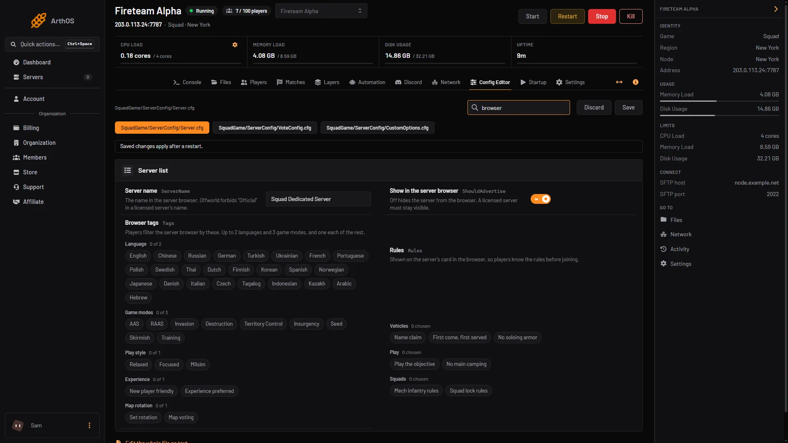This screenshot has width=788, height=443.
Task: Toggle the English language tag
Action: (138, 256)
